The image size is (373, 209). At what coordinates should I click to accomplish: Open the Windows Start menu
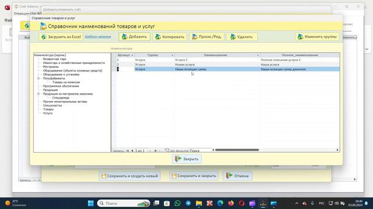[x=91, y=203]
